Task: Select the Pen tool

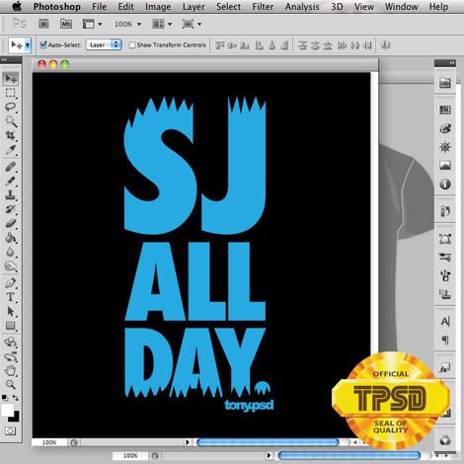Action: (x=11, y=282)
